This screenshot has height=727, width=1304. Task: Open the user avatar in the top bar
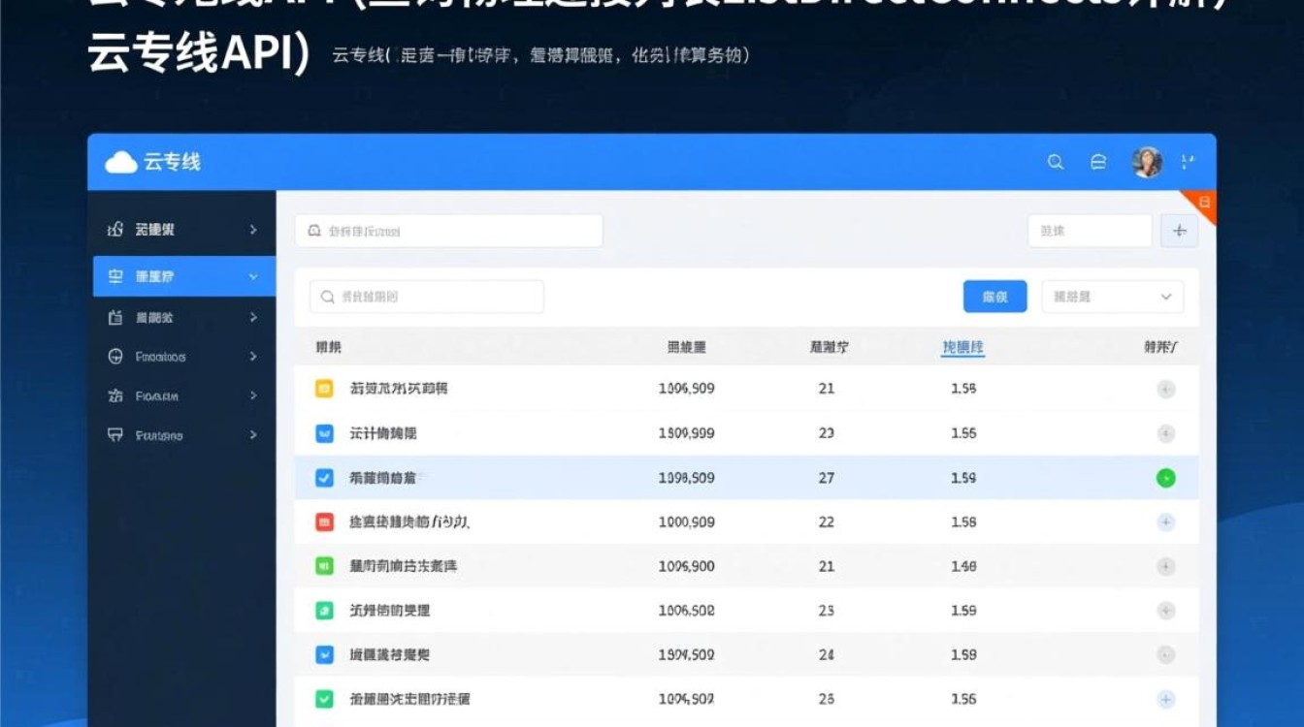(1148, 162)
